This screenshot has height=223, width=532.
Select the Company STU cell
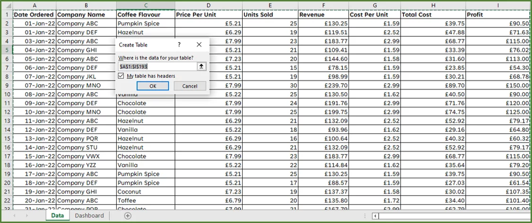tap(86, 147)
